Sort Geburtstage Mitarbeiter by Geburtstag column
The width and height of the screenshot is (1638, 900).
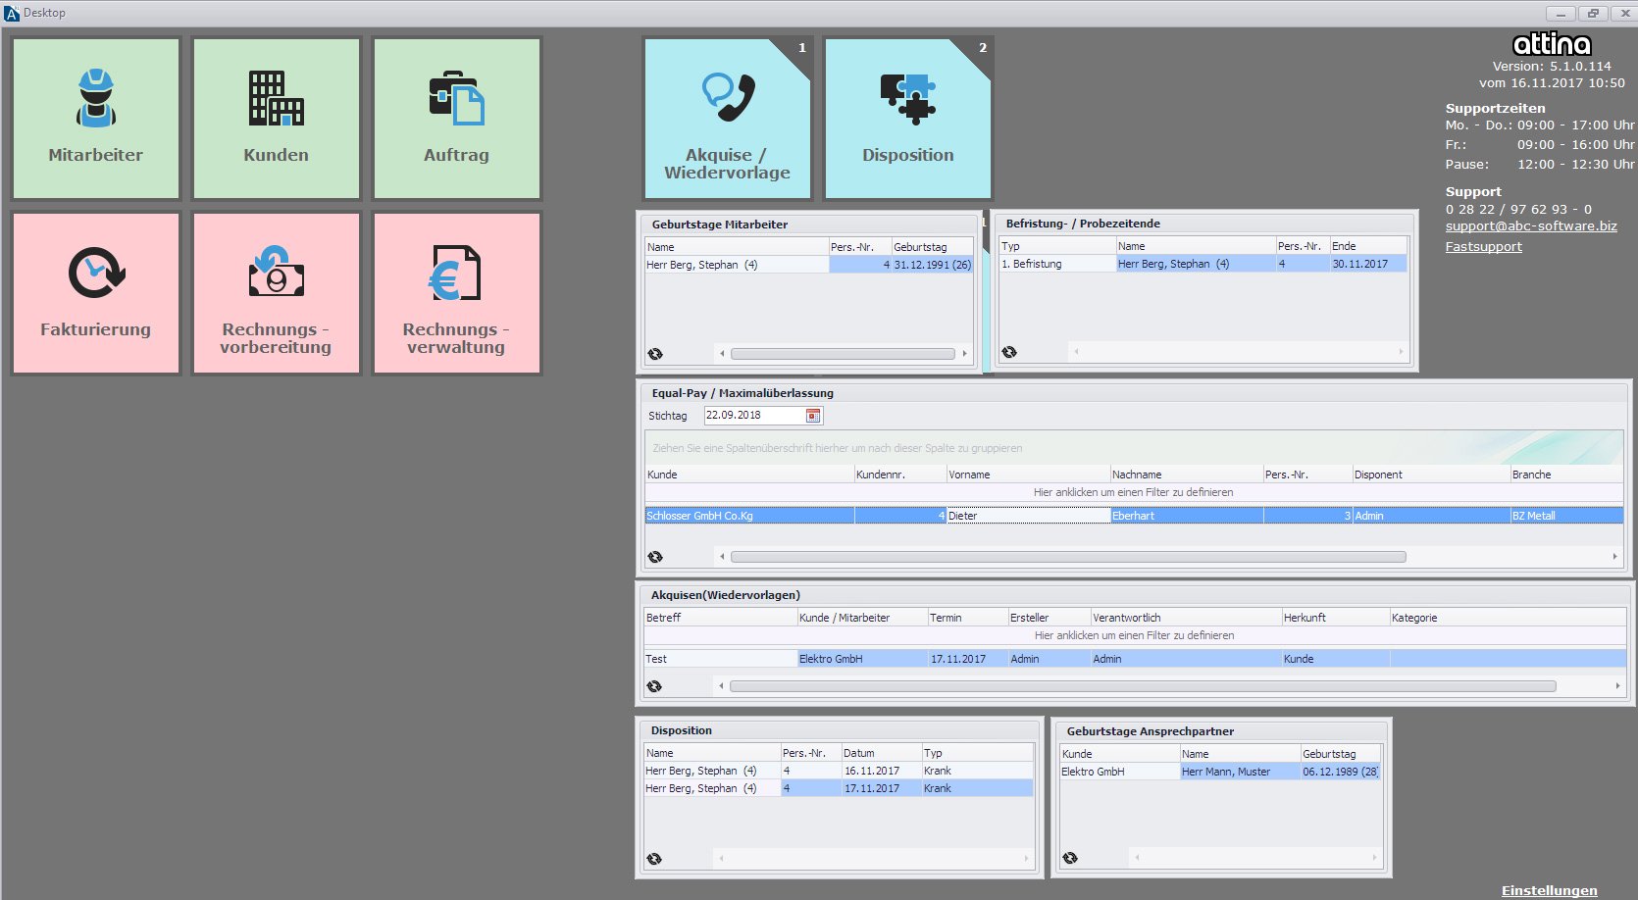pos(932,247)
